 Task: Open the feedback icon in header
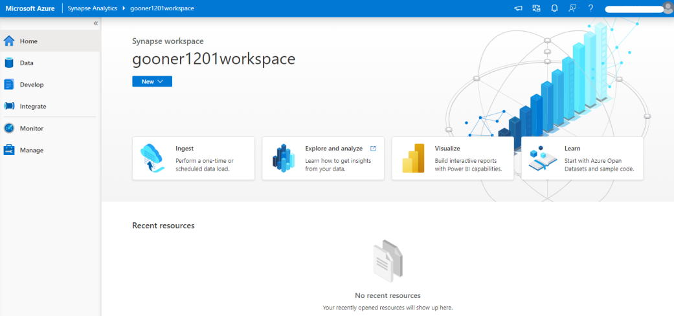tap(572, 8)
